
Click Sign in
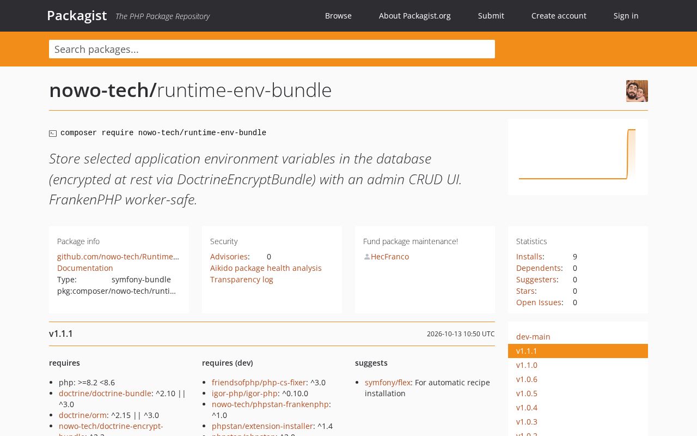click(x=626, y=16)
